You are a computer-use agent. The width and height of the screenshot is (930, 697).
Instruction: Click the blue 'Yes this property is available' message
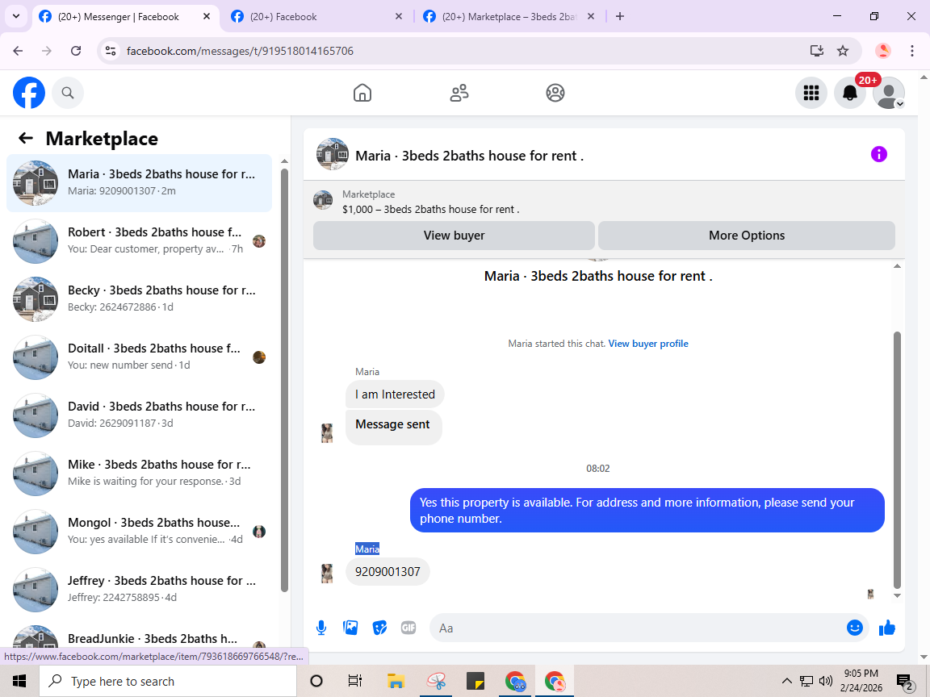coord(647,511)
